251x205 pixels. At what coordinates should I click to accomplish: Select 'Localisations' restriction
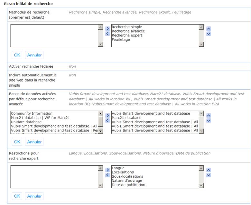point(123,172)
